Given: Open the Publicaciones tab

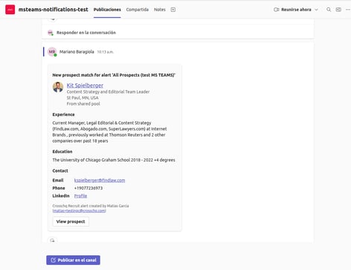Looking at the screenshot, I should point(107,10).
